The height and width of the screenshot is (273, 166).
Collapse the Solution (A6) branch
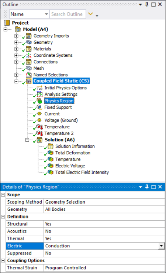(27, 140)
